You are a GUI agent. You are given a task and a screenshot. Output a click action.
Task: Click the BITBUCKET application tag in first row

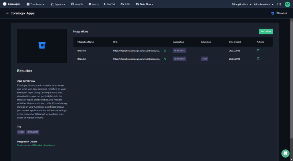click(x=180, y=51)
